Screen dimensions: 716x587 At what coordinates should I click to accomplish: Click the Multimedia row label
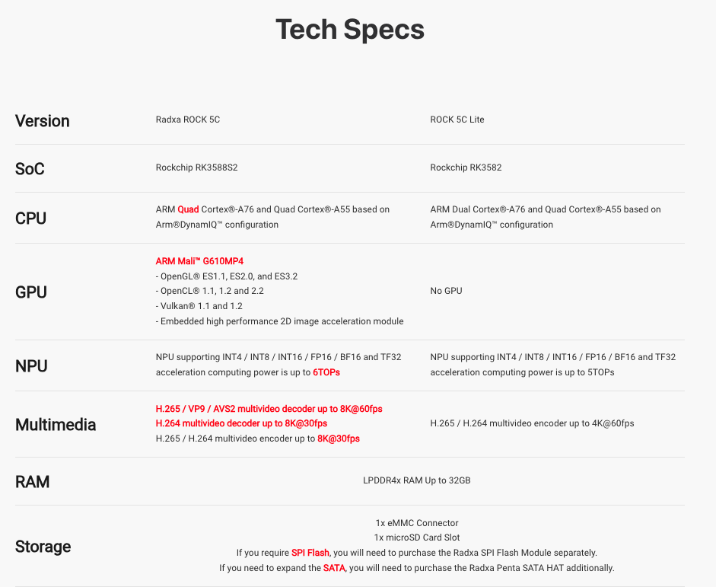[x=56, y=425]
